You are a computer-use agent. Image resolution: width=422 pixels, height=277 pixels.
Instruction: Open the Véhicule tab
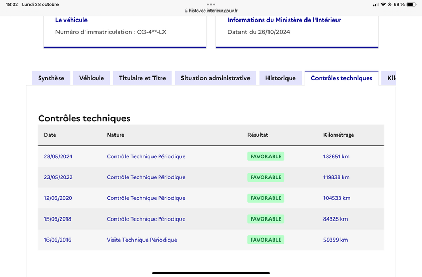(x=91, y=78)
